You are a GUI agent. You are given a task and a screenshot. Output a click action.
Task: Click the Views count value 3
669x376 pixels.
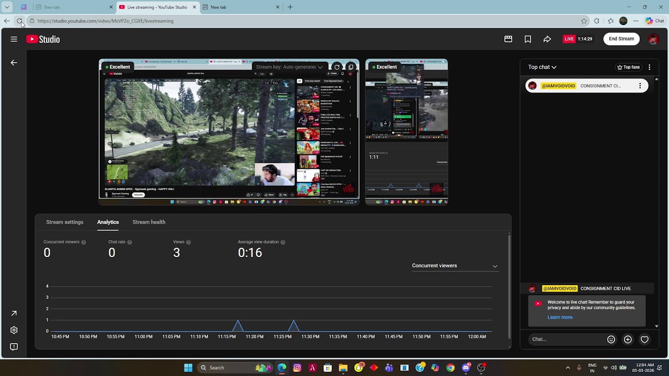[x=177, y=253]
